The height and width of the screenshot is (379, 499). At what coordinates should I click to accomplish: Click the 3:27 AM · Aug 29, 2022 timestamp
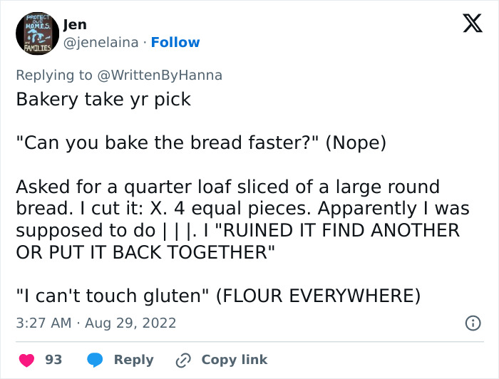[96, 323]
